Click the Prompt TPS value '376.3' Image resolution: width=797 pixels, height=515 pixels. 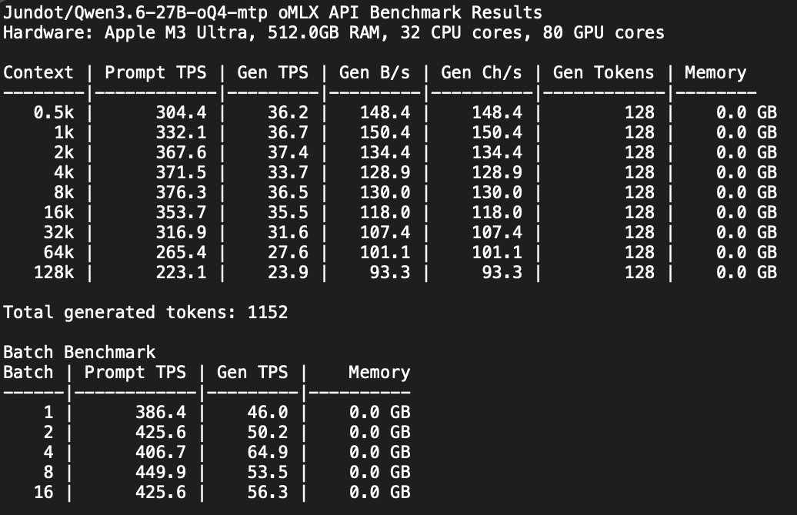click(181, 192)
